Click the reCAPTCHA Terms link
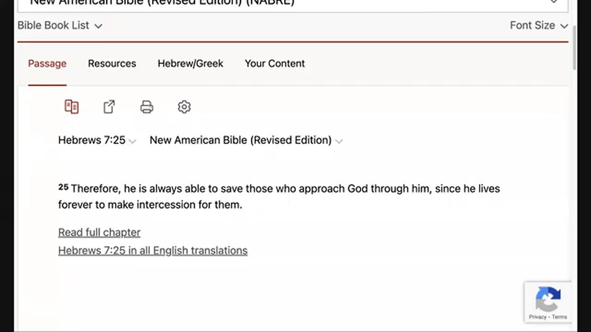This screenshot has height=332, width=591. pos(559,317)
